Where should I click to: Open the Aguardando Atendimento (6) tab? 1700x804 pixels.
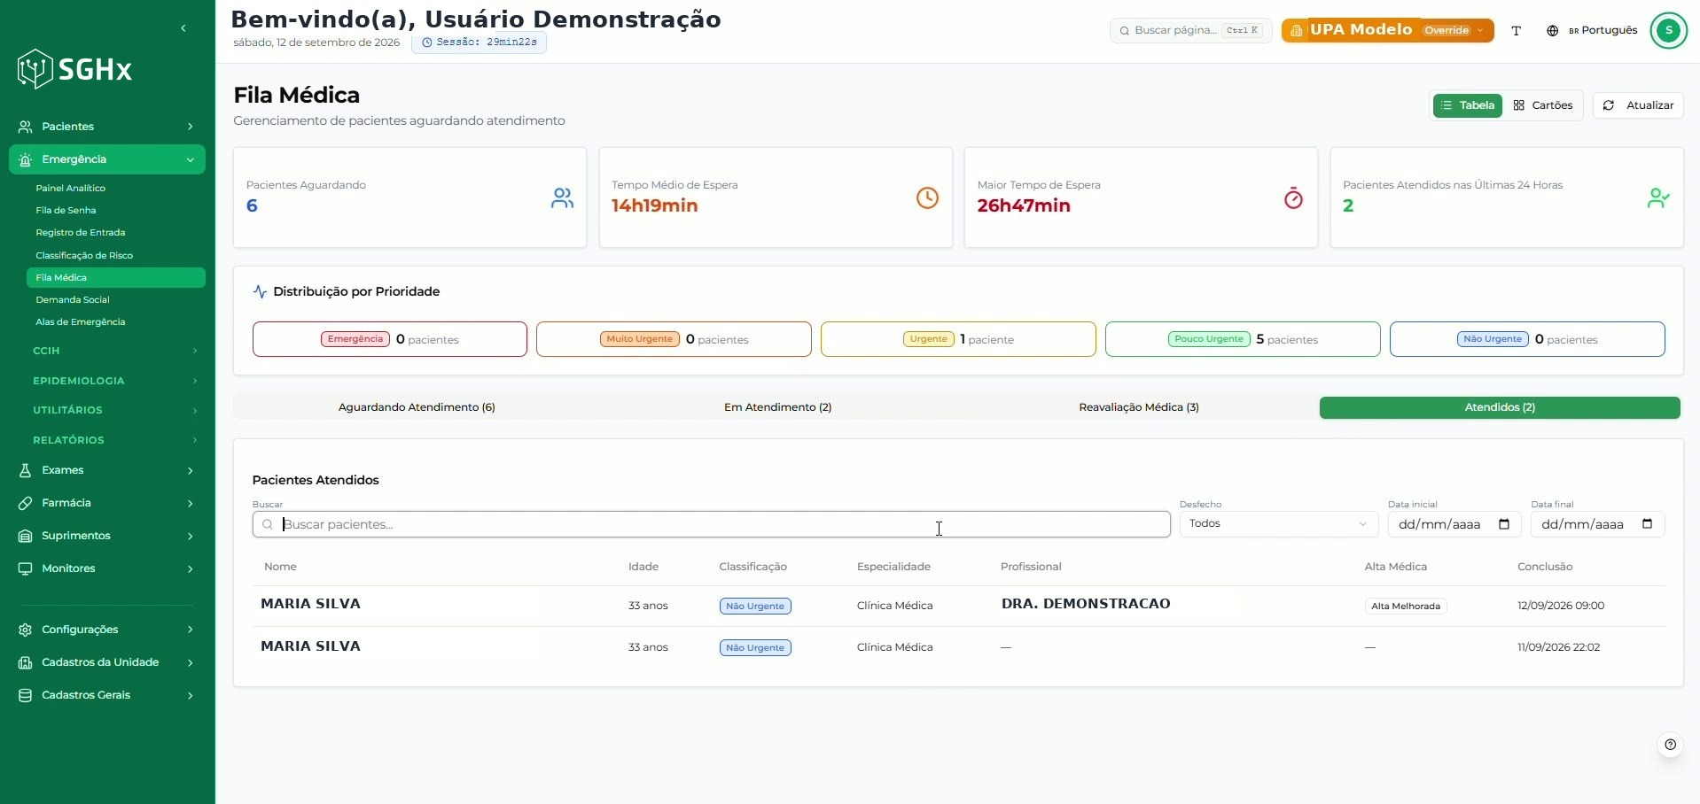pos(417,407)
